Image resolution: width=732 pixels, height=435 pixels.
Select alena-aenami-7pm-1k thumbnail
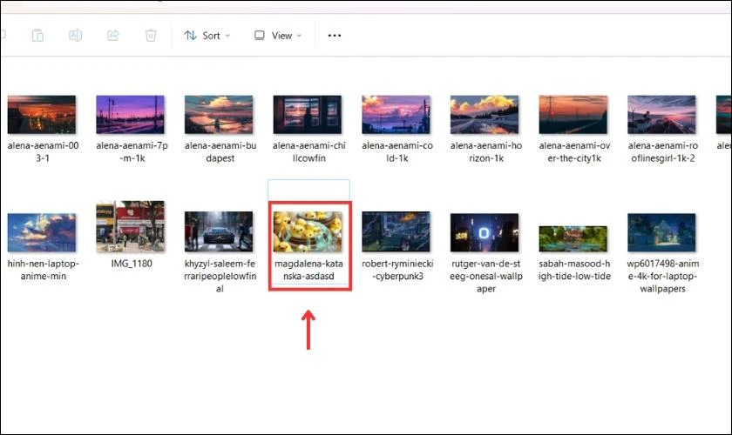pyautogui.click(x=130, y=115)
